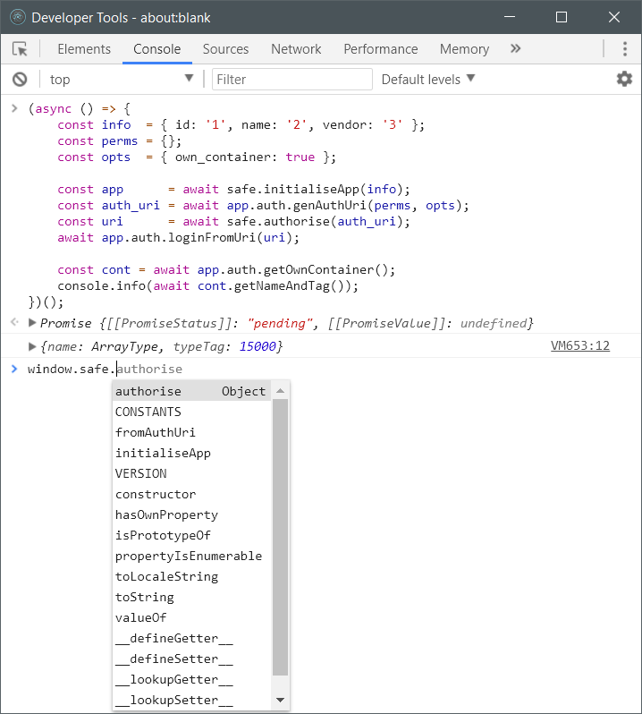Open the Memory tab

point(464,49)
